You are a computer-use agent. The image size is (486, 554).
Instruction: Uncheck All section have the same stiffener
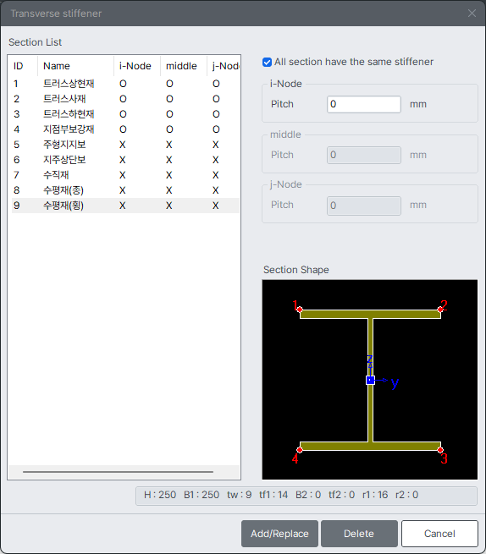click(x=267, y=63)
